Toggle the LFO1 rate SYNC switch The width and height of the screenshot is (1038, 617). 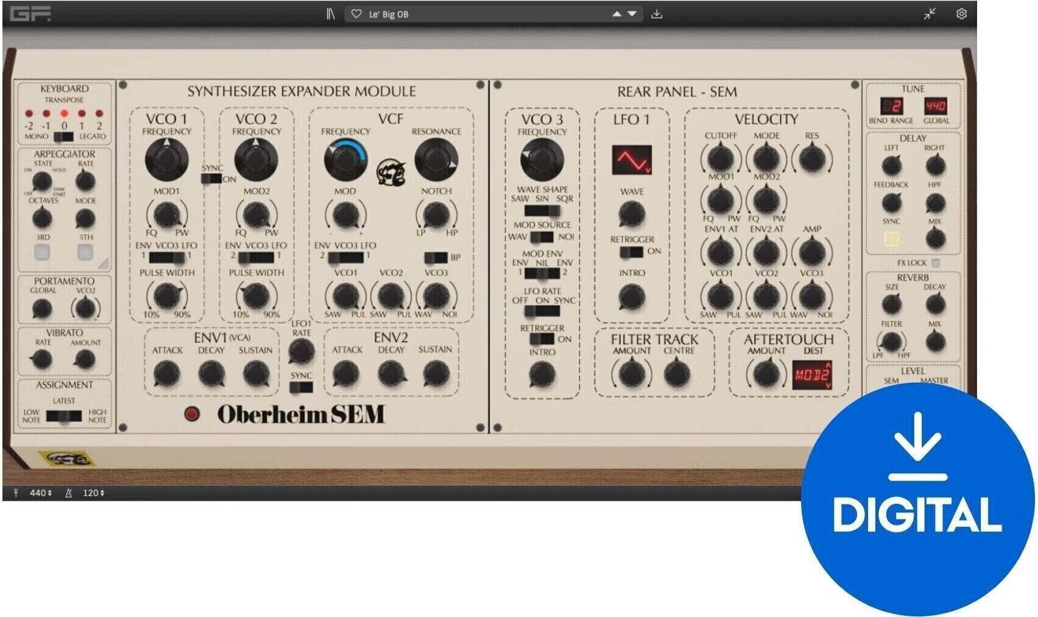[x=301, y=387]
